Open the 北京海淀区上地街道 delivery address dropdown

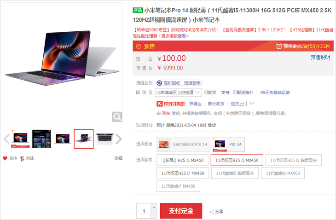[178, 93]
